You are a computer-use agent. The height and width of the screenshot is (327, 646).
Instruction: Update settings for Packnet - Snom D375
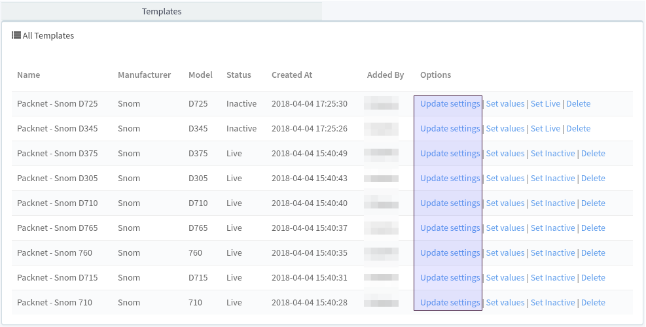[450, 153]
